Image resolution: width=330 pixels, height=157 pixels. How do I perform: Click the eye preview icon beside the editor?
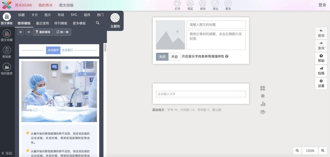pyautogui.click(x=262, y=112)
